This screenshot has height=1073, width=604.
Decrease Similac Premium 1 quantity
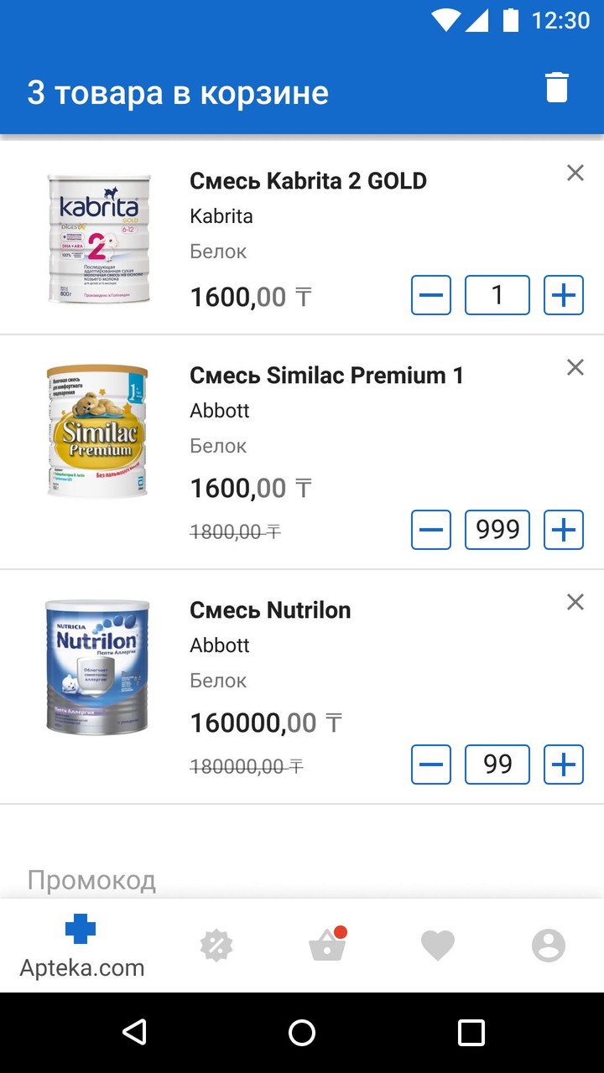pos(431,530)
